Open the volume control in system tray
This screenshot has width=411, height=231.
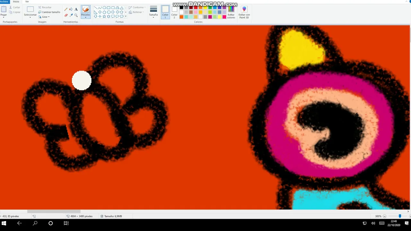[x=373, y=223]
